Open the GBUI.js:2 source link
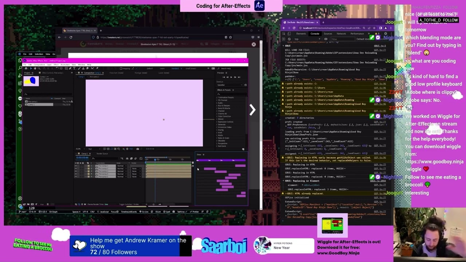 pyautogui.click(x=380, y=46)
